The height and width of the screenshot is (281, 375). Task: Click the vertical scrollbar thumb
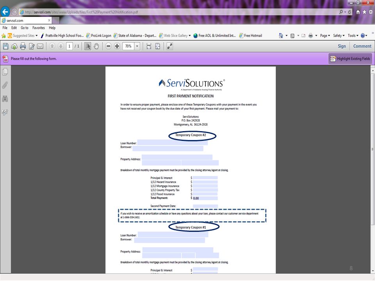click(373, 149)
